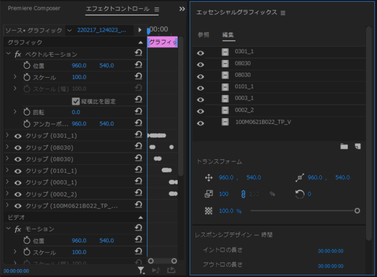Uncheck the 縦横比を固定 checkbox
This screenshot has width=377, height=277.
tap(76, 101)
